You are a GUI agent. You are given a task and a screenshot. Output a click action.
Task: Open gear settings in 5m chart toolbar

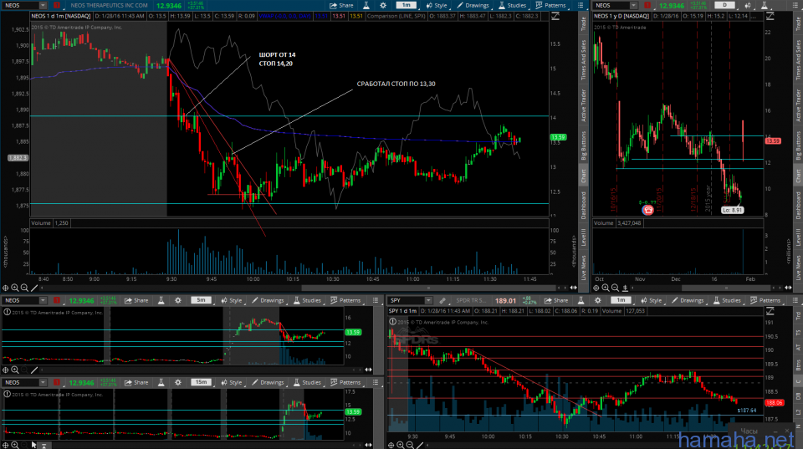click(178, 300)
